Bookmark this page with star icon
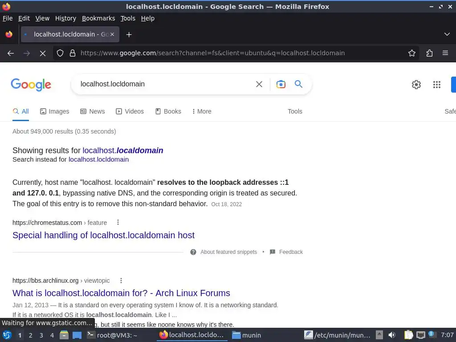Viewport: 456px width, 342px height. (x=412, y=53)
